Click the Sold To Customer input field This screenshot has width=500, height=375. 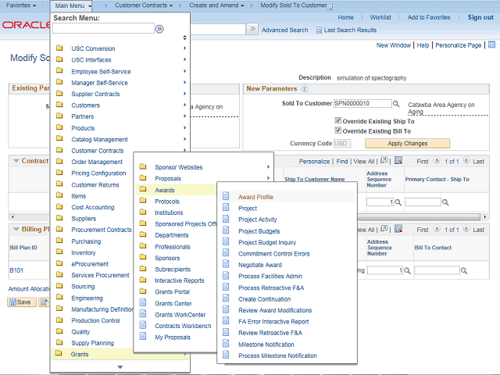coord(362,103)
